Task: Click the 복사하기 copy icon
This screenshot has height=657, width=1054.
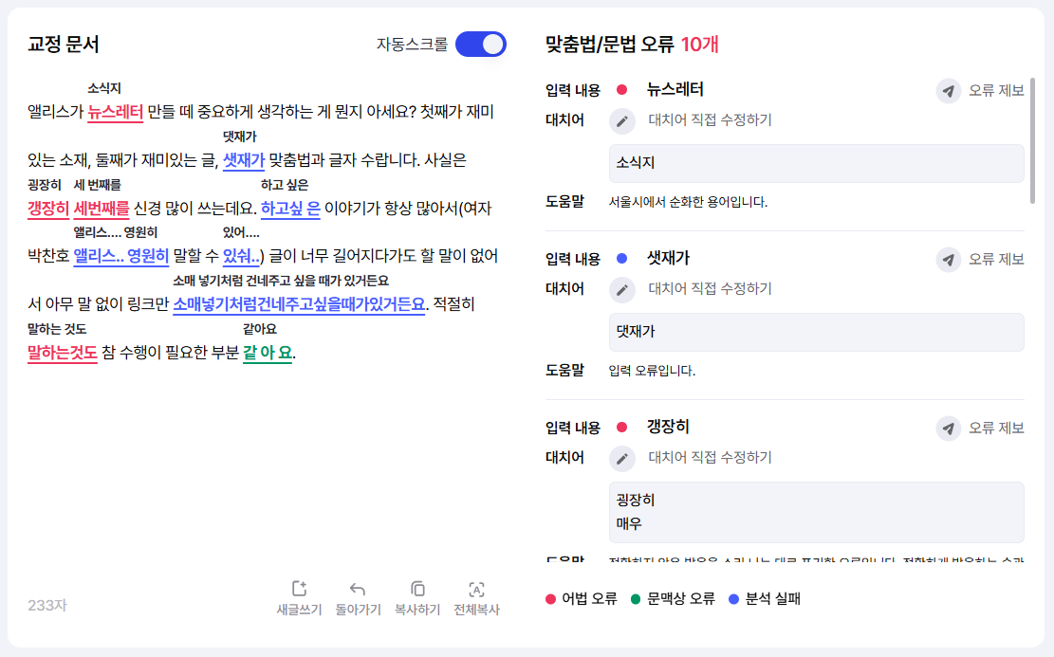Action: point(417,589)
